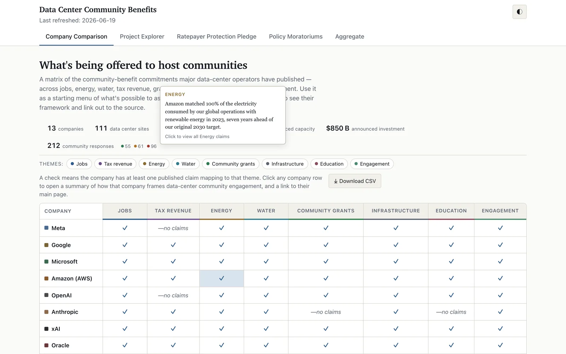Click Google's Infrastructure checkmark
The width and height of the screenshot is (566, 354).
(396, 245)
